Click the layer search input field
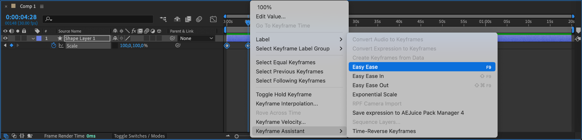This screenshot has width=582, height=140. 98,19
